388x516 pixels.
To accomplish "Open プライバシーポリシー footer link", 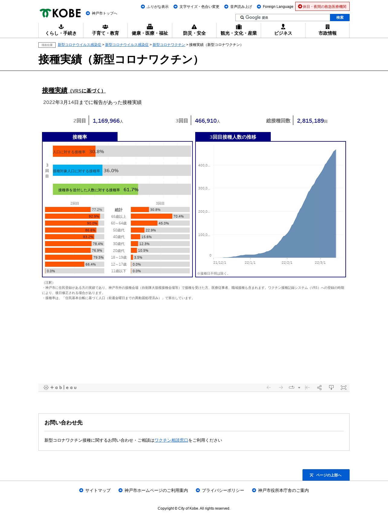I will click(220, 490).
